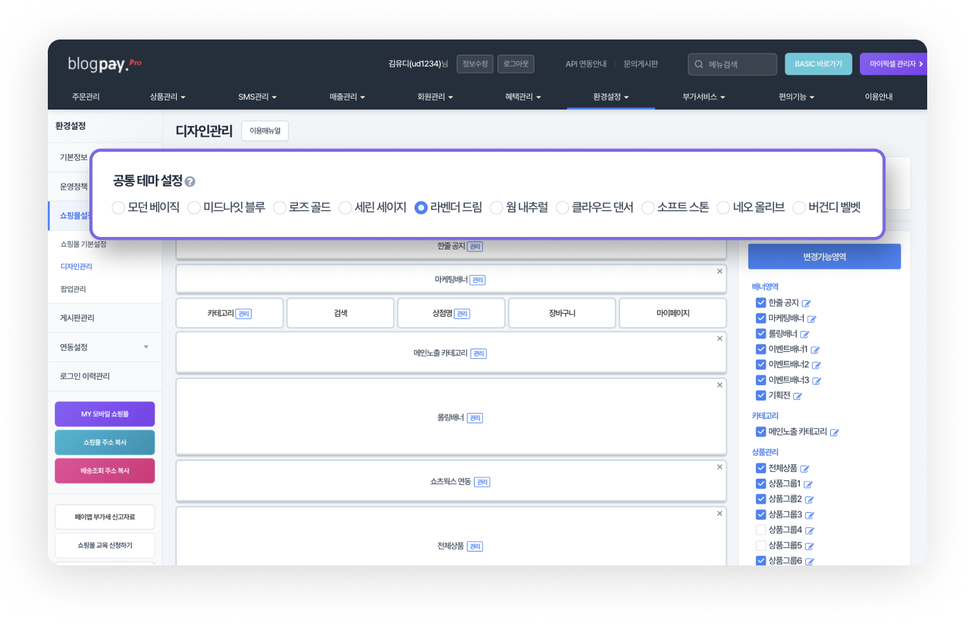Click into the 메뉴검색 search field
Image resolution: width=975 pixels, height=634 pixels.
(732, 64)
